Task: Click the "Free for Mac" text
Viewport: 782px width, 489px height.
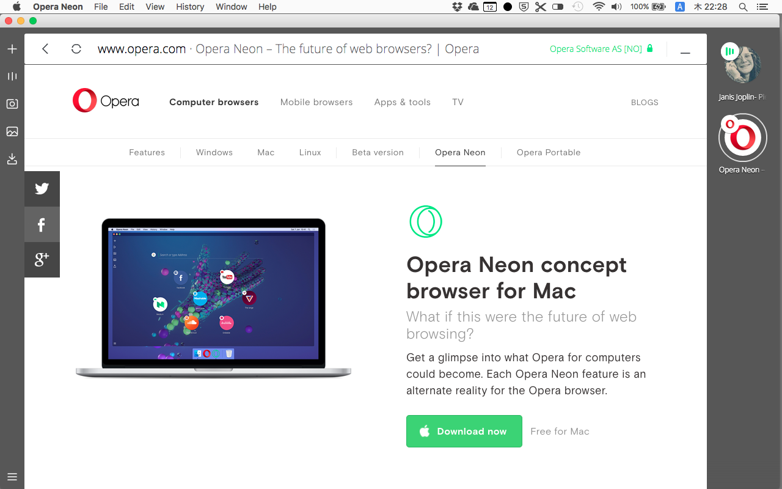Action: [x=560, y=432]
